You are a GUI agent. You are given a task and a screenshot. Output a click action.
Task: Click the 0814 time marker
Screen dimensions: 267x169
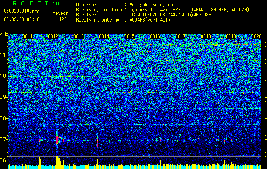(x=104, y=36)
